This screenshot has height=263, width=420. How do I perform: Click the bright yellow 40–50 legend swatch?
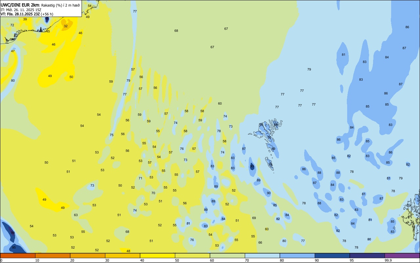click(x=157, y=255)
